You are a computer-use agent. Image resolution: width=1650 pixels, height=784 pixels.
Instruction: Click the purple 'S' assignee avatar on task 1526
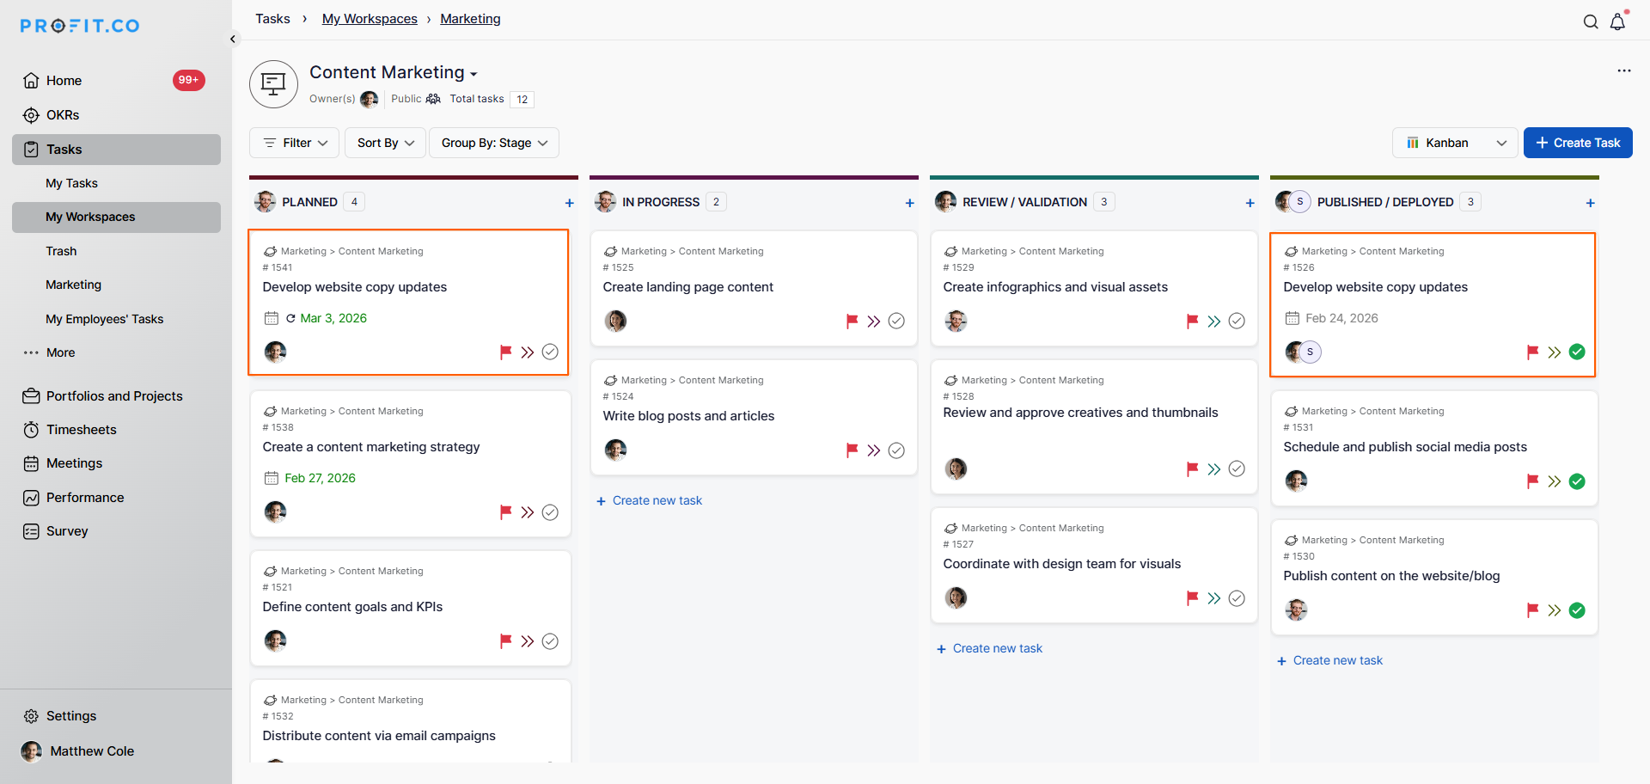point(1310,352)
